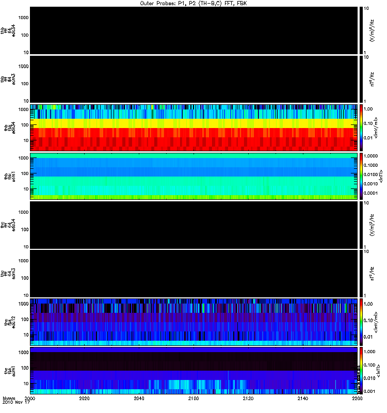
Task: Select the thc fbk scm1 spectrogram panel
Action: 194,371
